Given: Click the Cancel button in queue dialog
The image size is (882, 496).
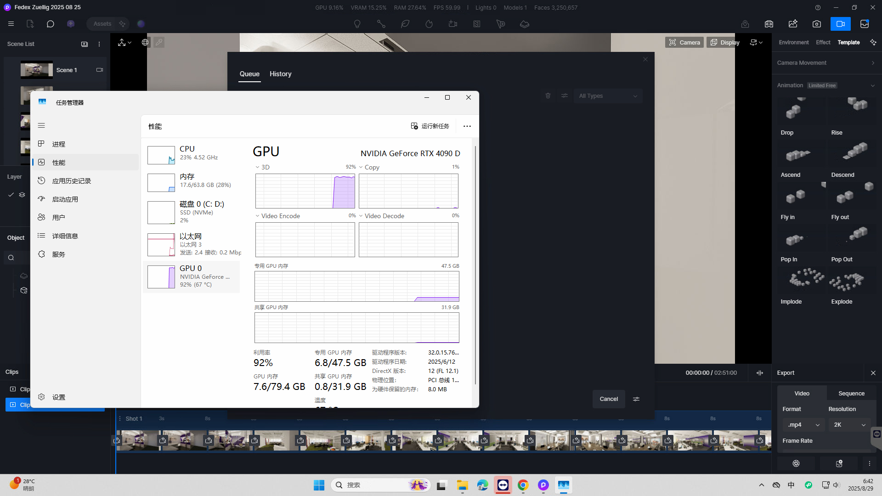Looking at the screenshot, I should (608, 399).
